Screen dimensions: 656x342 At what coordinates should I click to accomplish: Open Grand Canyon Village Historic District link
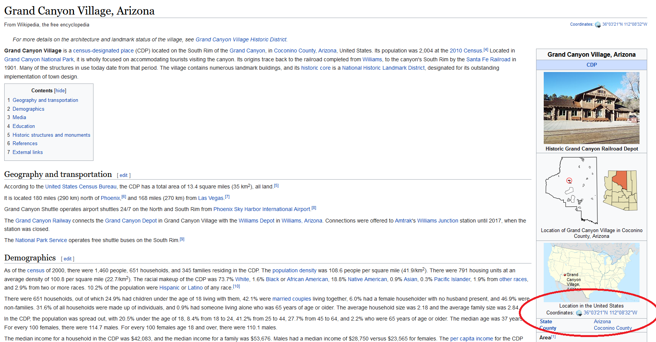click(241, 39)
